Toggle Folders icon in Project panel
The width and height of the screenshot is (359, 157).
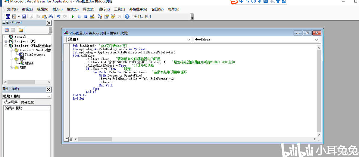(21, 30)
